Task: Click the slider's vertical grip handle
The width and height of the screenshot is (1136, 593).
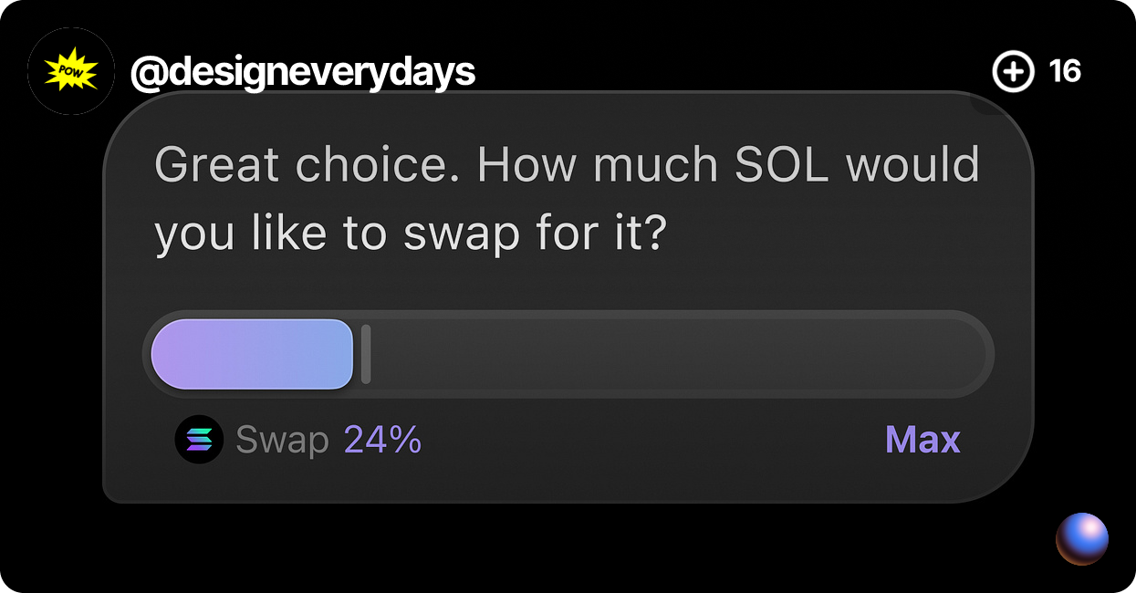Action: tap(366, 354)
